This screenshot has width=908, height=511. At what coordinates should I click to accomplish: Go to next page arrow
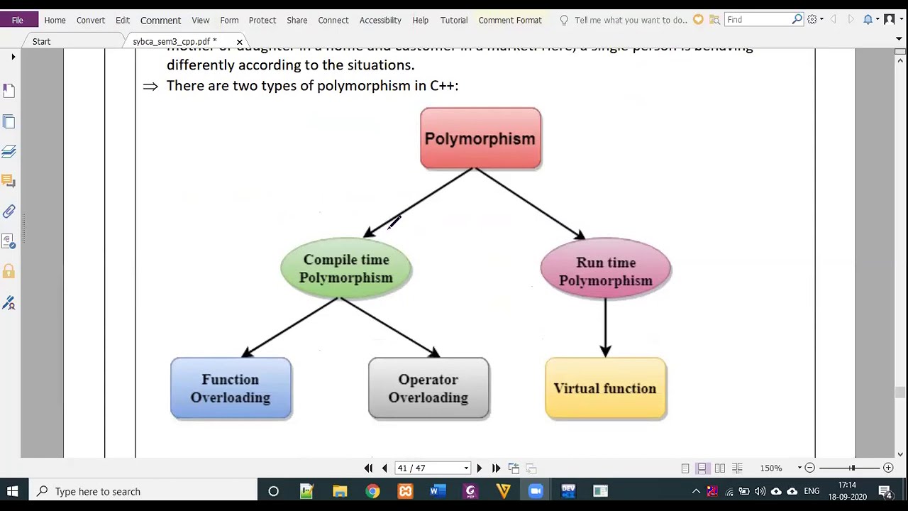click(x=479, y=468)
